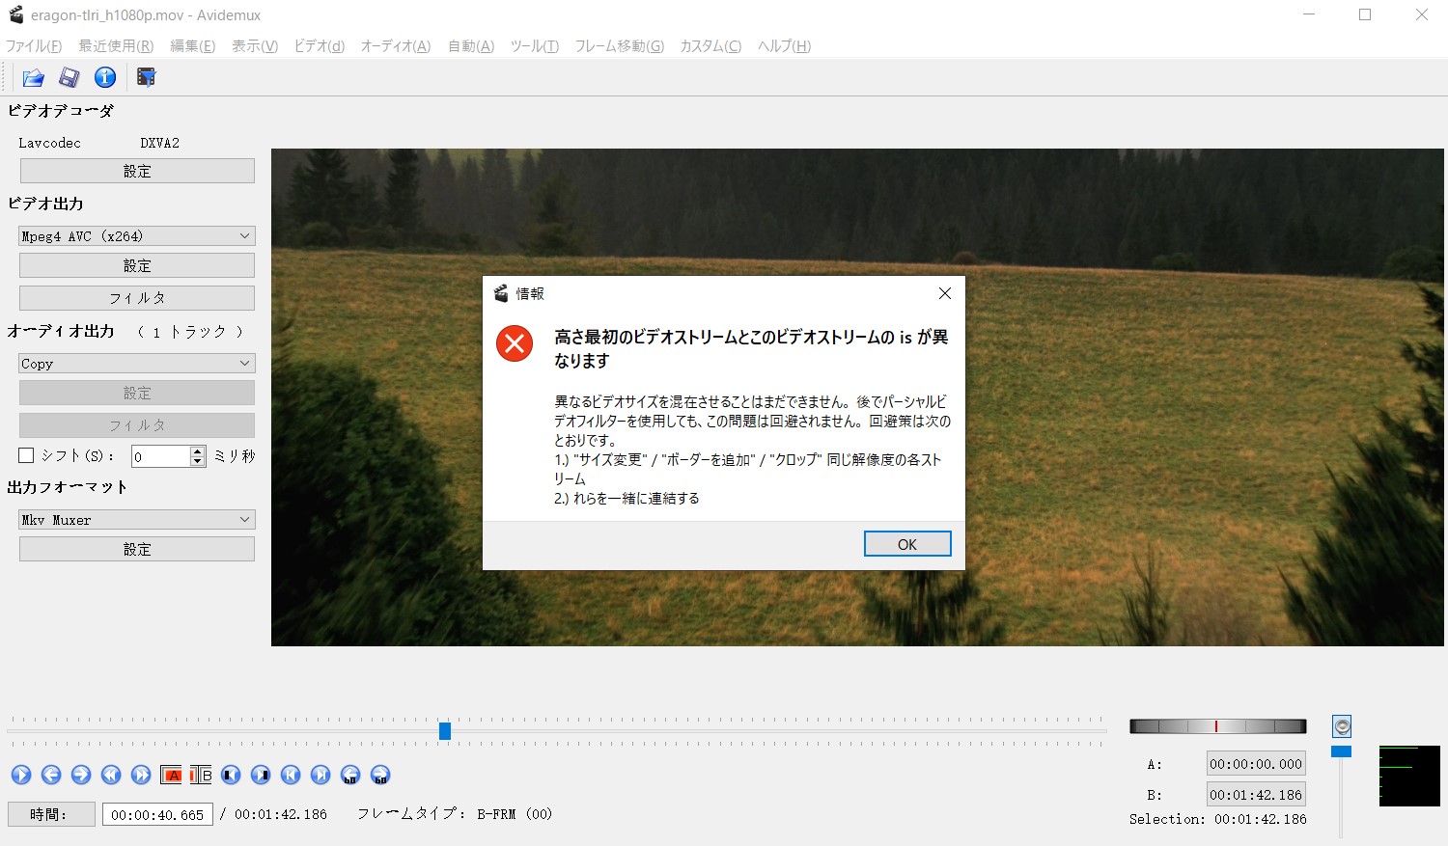Click 設定 under ビデオデコーダ

tap(137, 171)
